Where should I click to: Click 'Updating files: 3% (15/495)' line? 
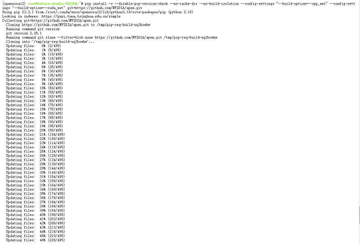pos(35,59)
